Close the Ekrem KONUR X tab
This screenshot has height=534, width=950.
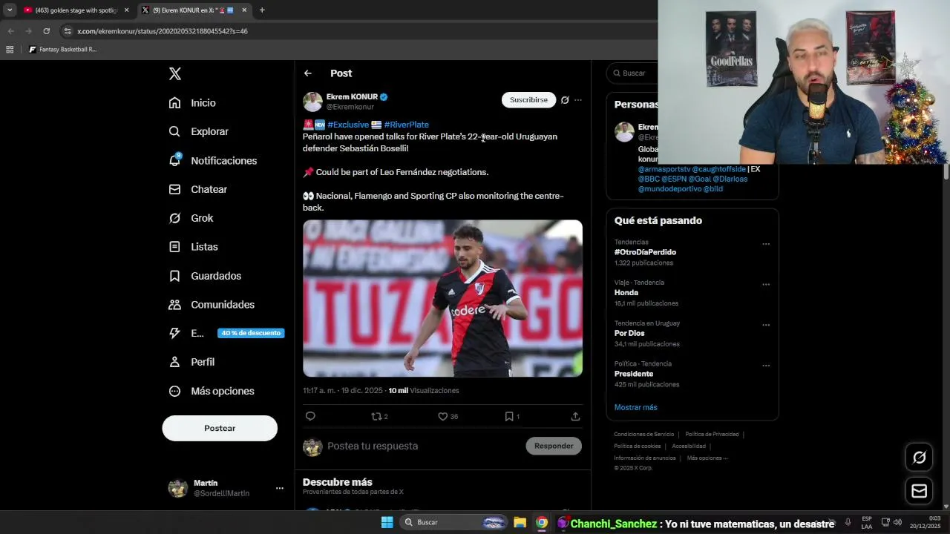(244, 10)
